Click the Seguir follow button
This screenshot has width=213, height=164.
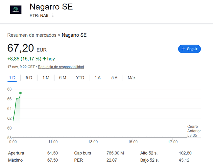[x=189, y=49]
